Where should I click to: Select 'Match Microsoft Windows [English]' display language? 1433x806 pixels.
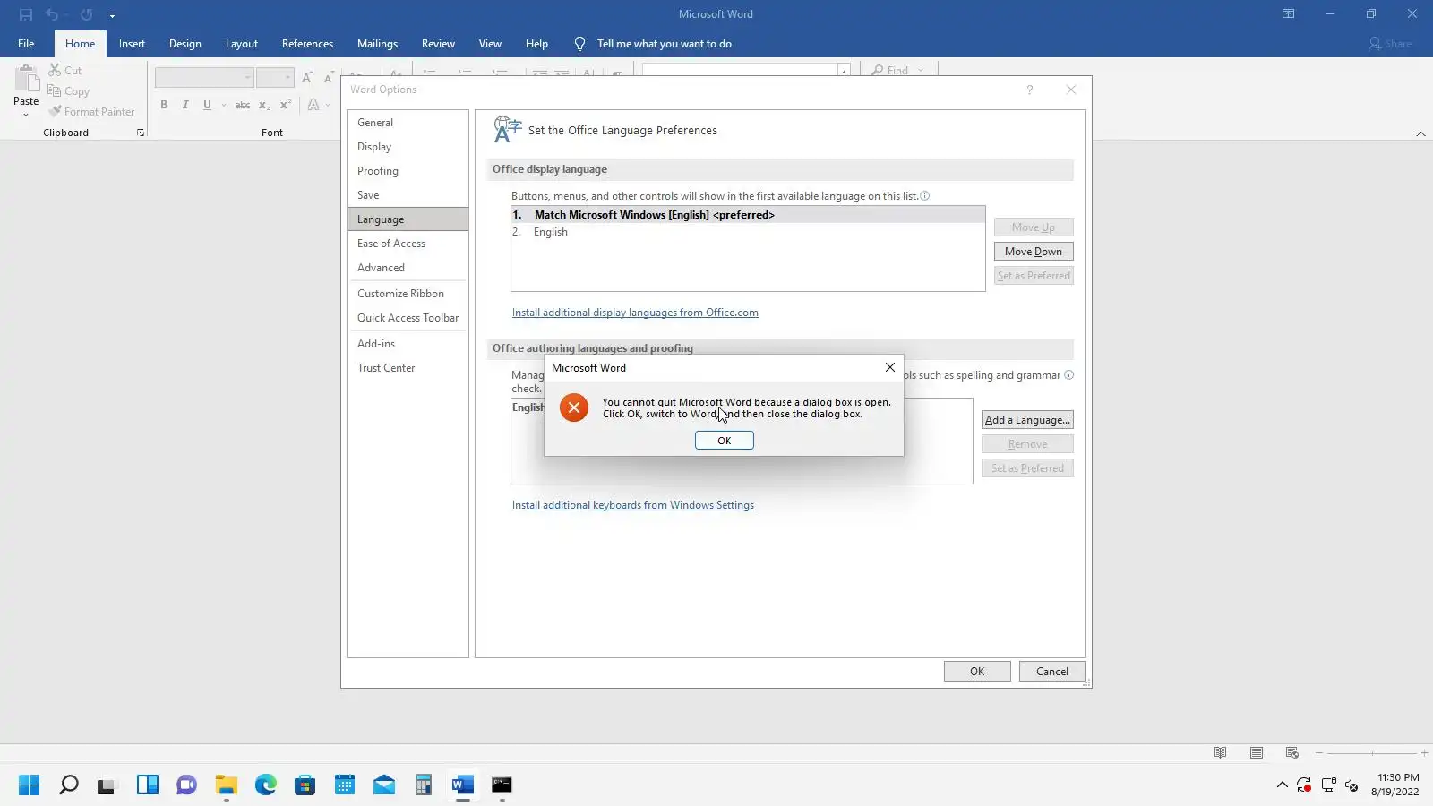click(x=748, y=215)
